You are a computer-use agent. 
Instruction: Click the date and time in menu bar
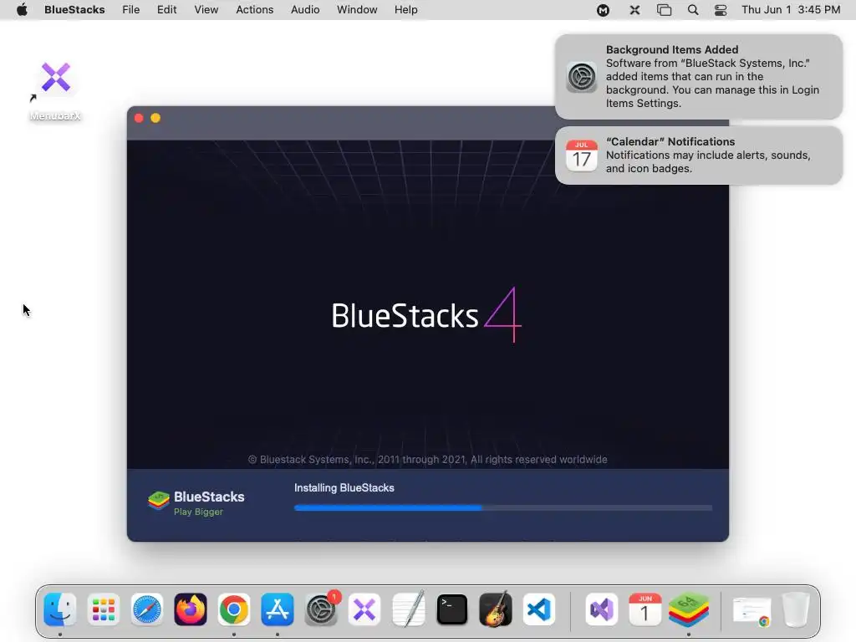[791, 10]
